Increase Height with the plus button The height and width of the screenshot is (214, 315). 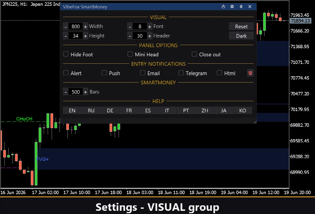pyautogui.click(x=85, y=36)
